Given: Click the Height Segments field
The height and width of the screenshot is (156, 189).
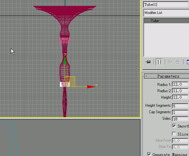Looking at the screenshot, I should pyautogui.click(x=180, y=106).
